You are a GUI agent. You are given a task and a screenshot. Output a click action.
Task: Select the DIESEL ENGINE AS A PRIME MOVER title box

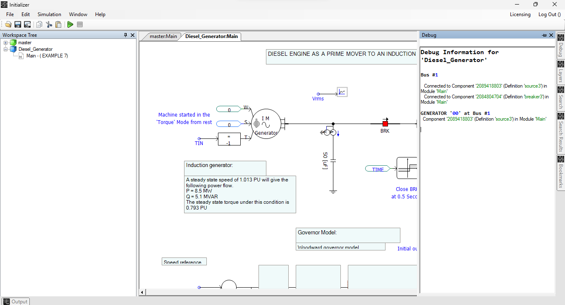point(342,57)
